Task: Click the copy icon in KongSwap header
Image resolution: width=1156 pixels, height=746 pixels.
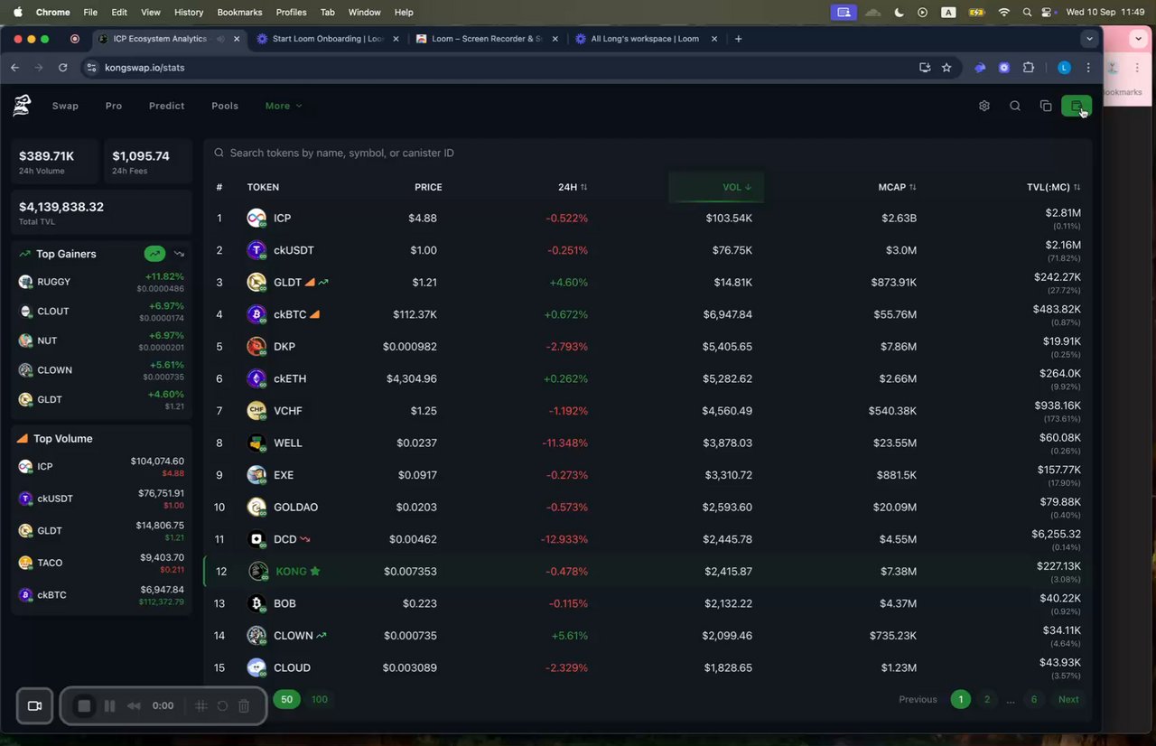Action: click(x=1046, y=106)
